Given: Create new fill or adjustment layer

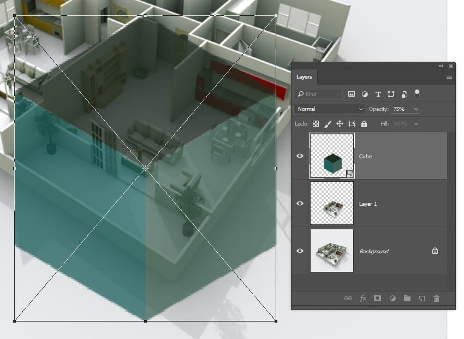Looking at the screenshot, I should (392, 298).
